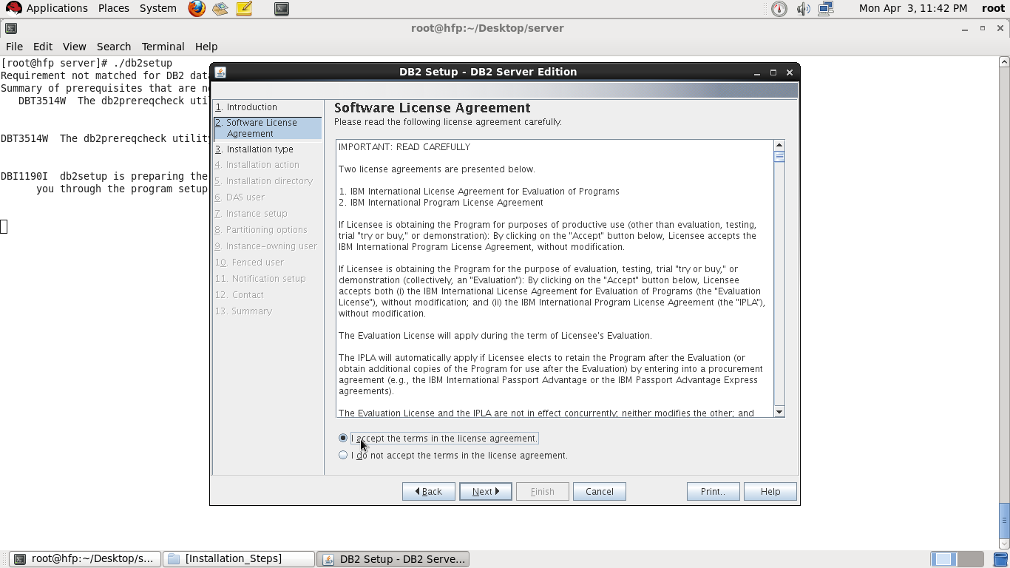
Task: Click Cancel to exit DB2 Setup
Action: click(599, 491)
